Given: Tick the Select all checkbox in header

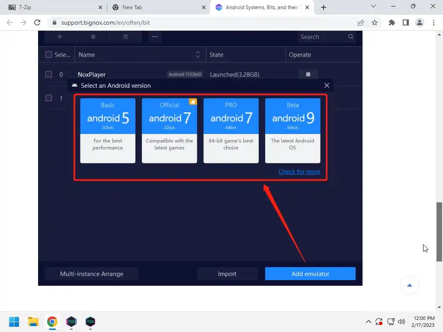Looking at the screenshot, I should [x=48, y=54].
